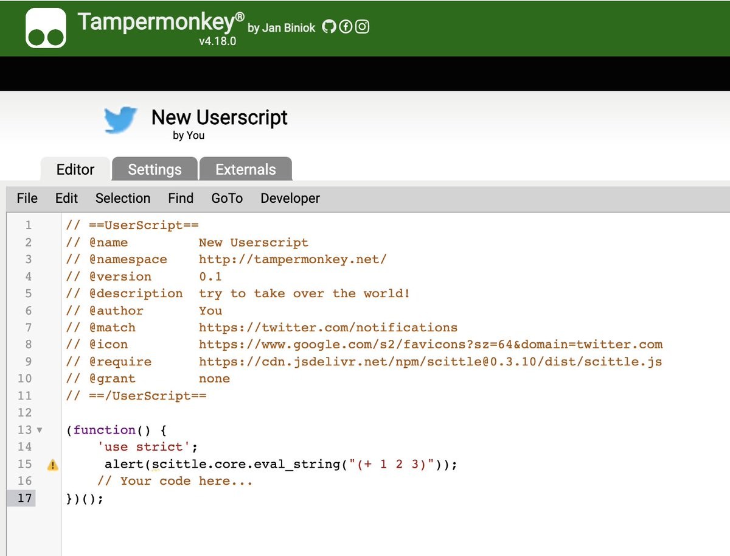
Task: Click the @name value 'New Userscript'
Action: [x=254, y=242]
